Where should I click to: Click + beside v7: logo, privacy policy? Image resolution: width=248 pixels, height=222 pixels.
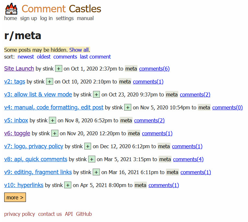88,146
